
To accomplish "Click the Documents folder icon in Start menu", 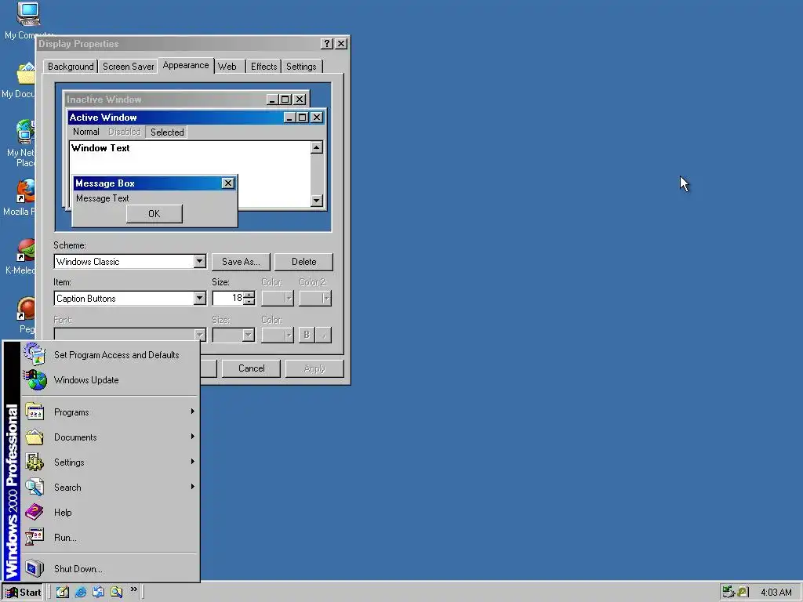I will tap(35, 437).
